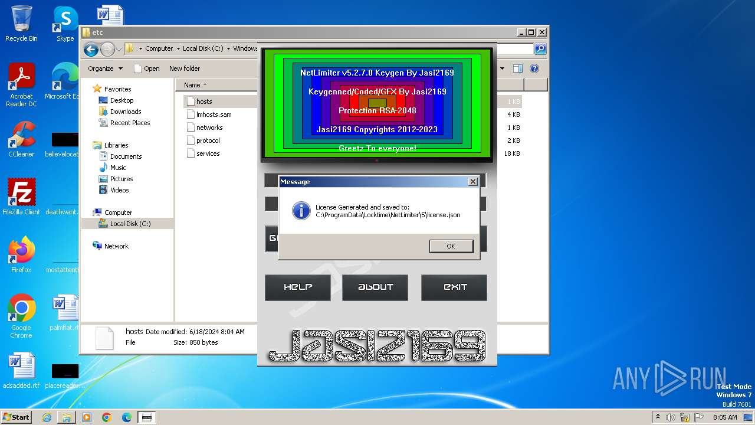Expand the Local Disk (C:) breadcrumb arrow
The width and height of the screenshot is (755, 425).
click(x=228, y=48)
